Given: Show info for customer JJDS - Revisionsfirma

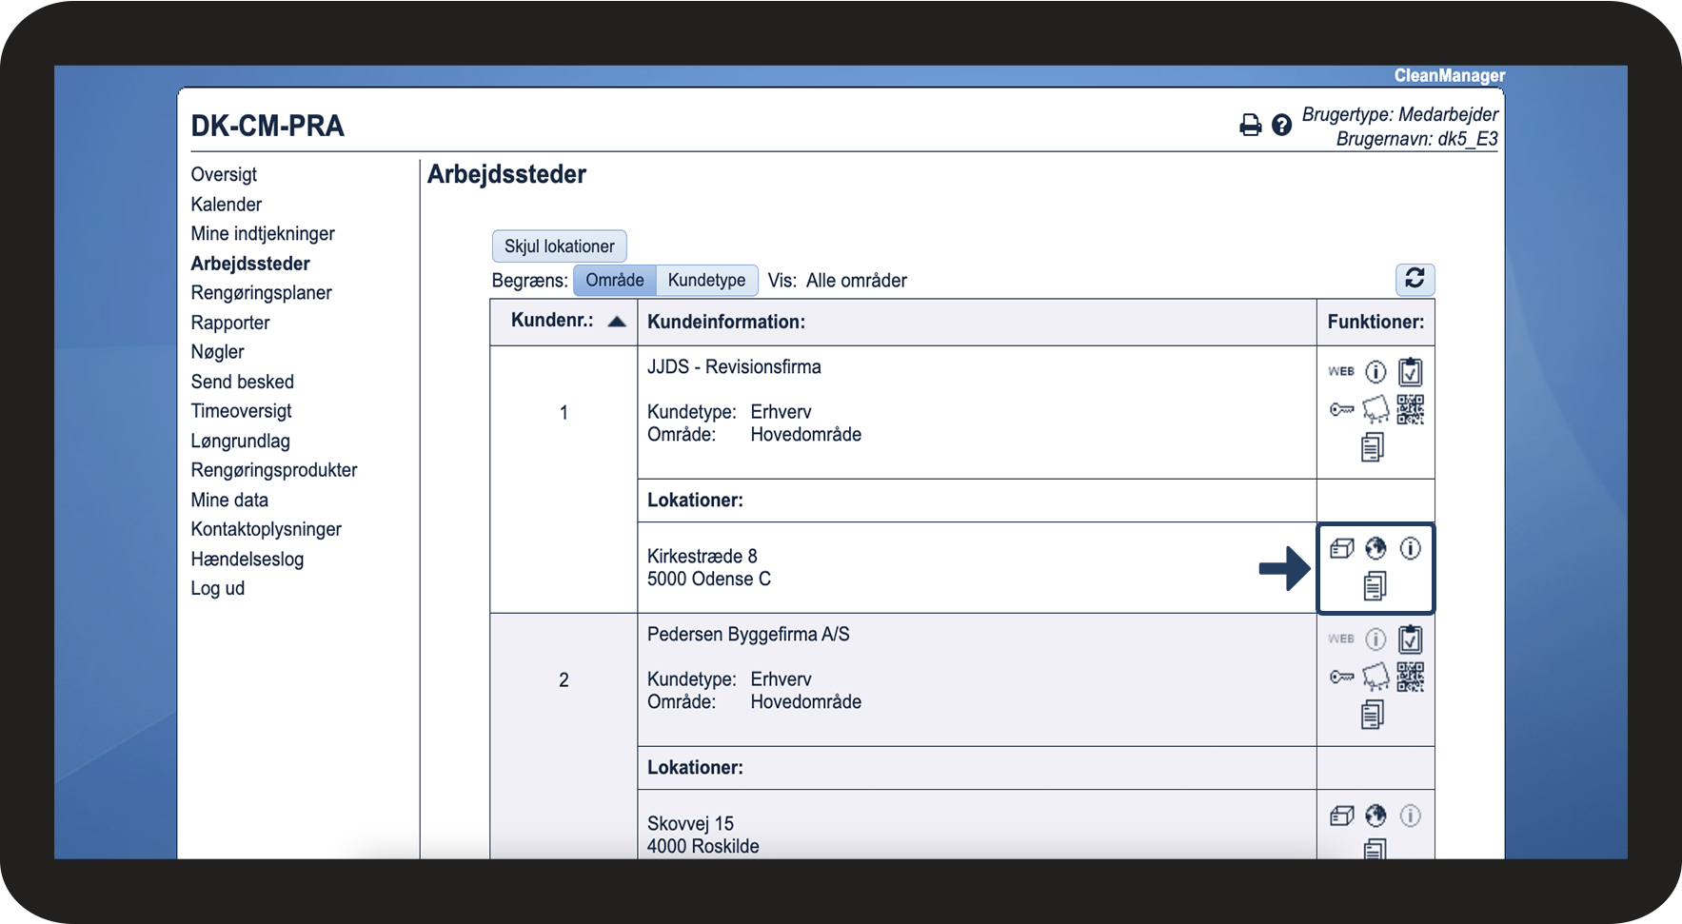Looking at the screenshot, I should [x=1375, y=371].
